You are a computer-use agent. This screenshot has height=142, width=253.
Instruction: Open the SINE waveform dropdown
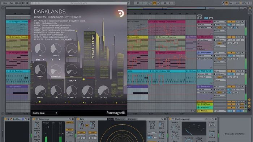point(40,60)
